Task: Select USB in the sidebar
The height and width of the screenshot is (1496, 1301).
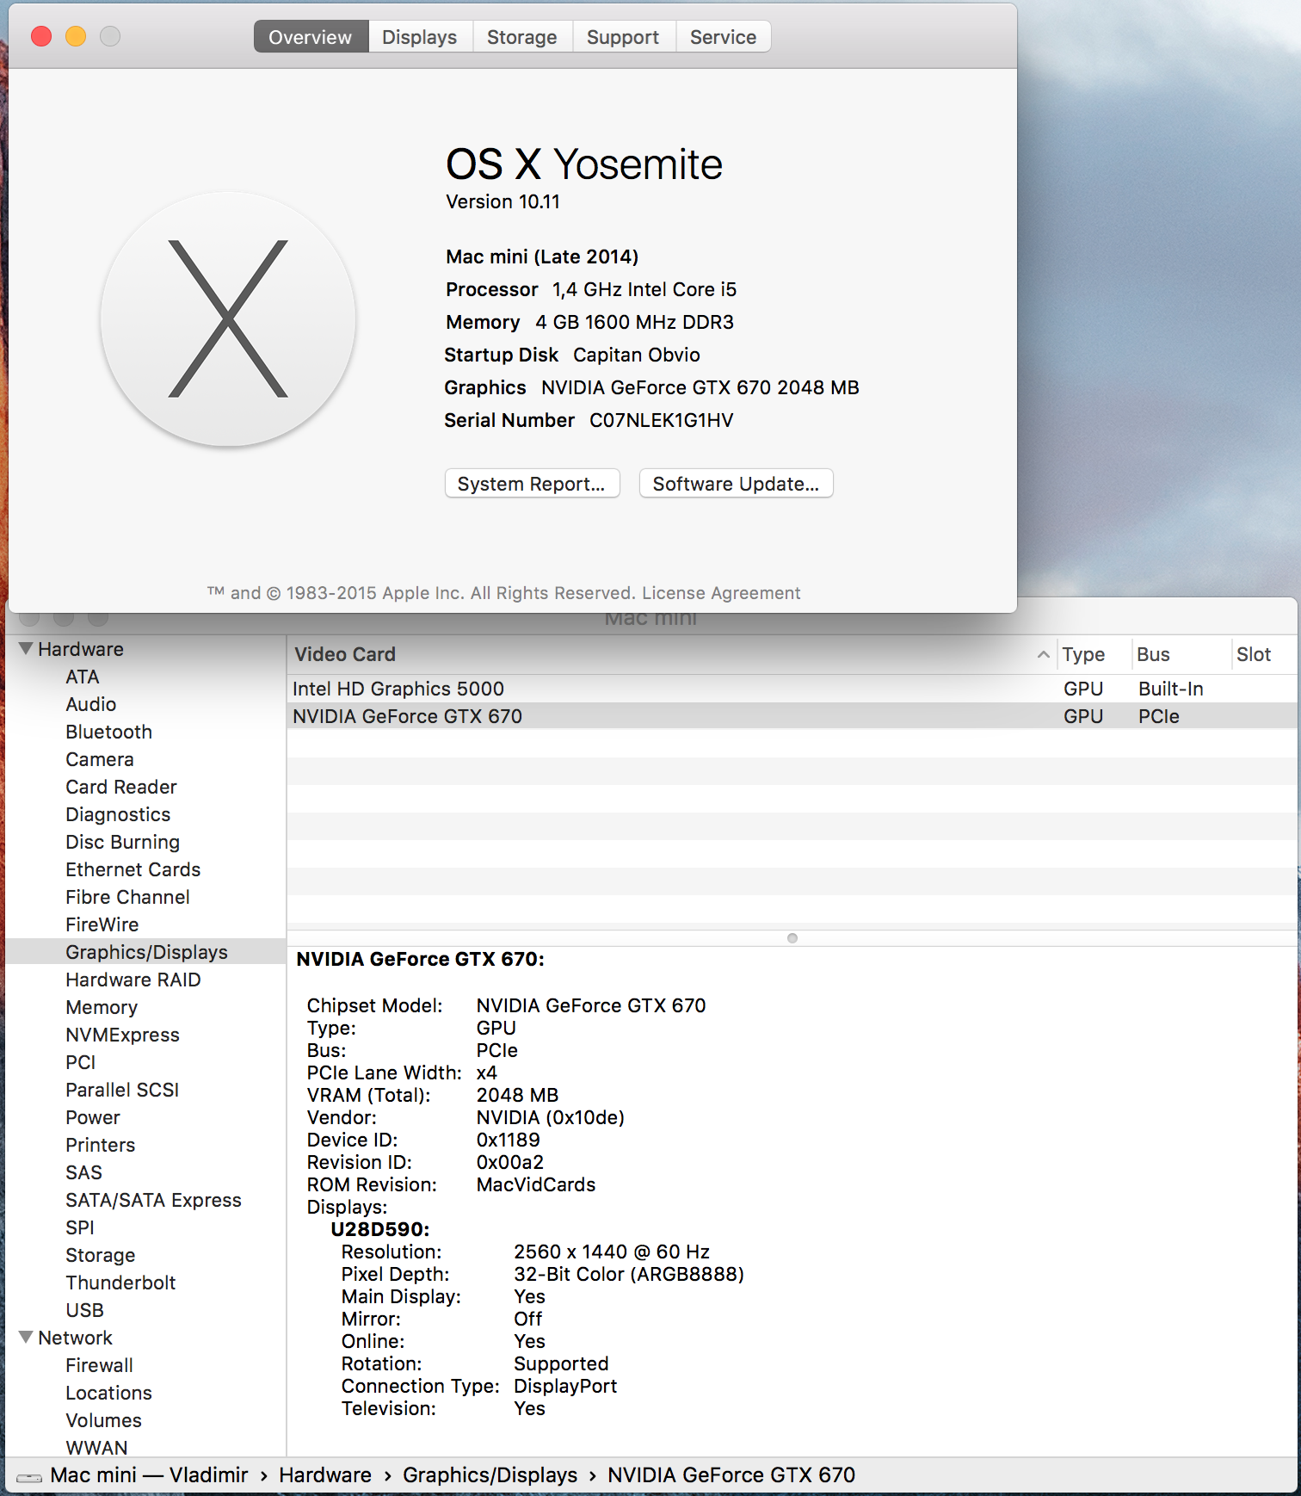Action: pos(85,1310)
